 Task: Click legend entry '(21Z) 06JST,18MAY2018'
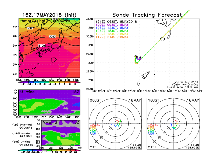[x=116, y=22]
